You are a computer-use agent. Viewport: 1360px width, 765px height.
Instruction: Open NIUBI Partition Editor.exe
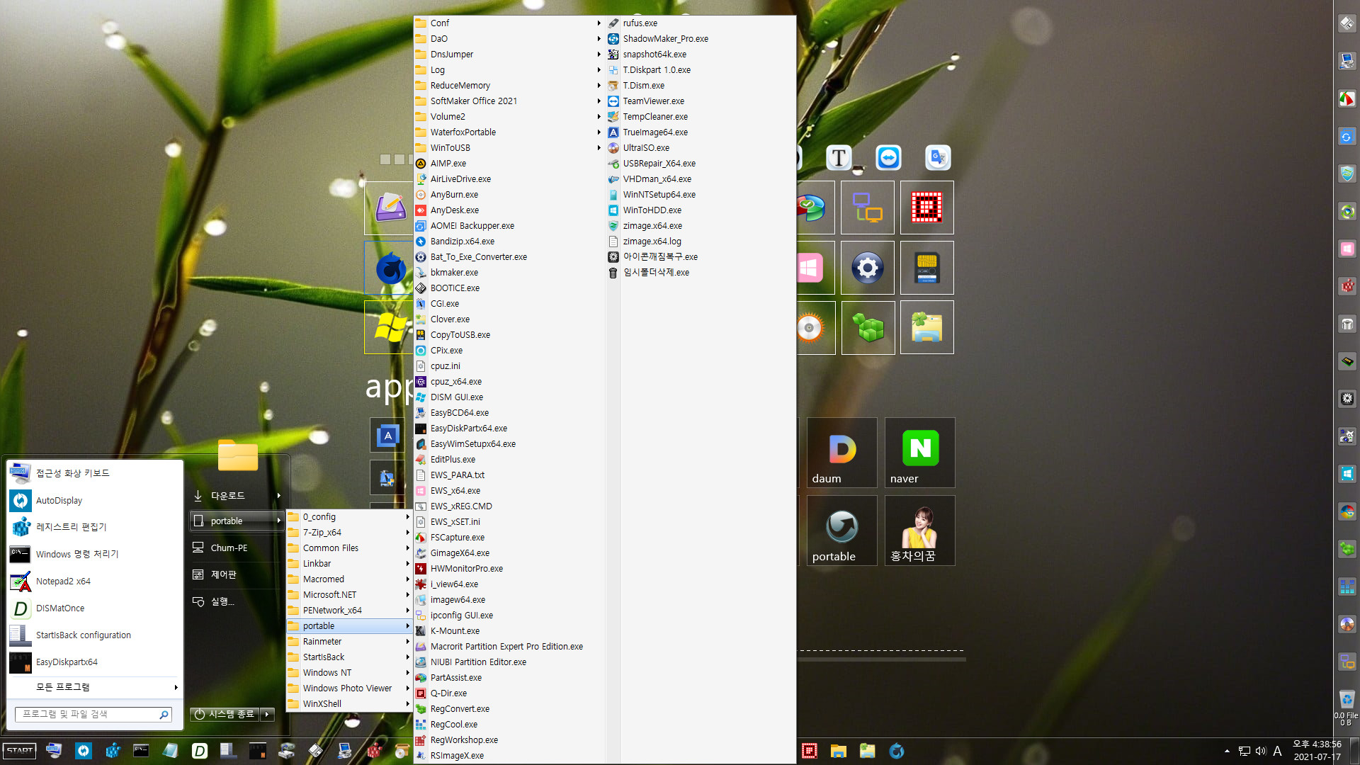(478, 662)
